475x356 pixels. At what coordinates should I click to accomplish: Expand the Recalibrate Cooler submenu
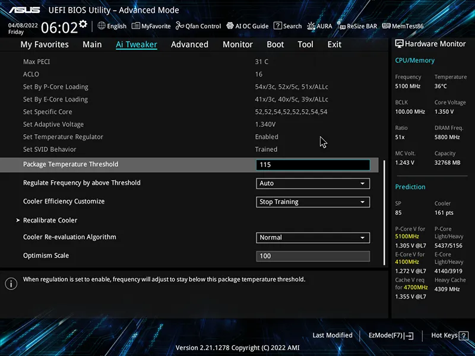(x=50, y=220)
